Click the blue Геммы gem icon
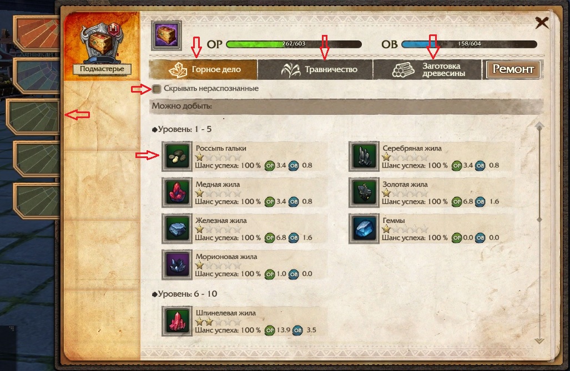This screenshot has height=371, width=570. (x=364, y=228)
